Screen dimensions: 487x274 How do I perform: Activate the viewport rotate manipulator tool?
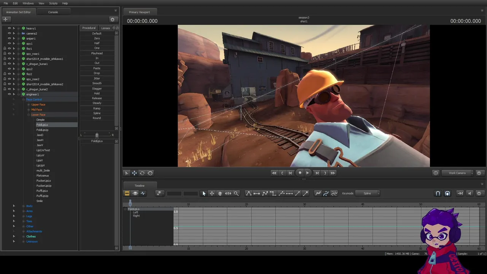(x=142, y=173)
